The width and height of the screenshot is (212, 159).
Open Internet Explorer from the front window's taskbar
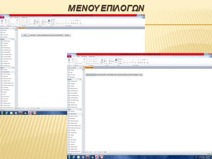(x=74, y=157)
